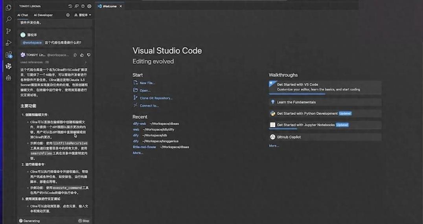The width and height of the screenshot is (423, 224).
Task: Give thumbs down to the Tongyi response
Action: pos(88,55)
